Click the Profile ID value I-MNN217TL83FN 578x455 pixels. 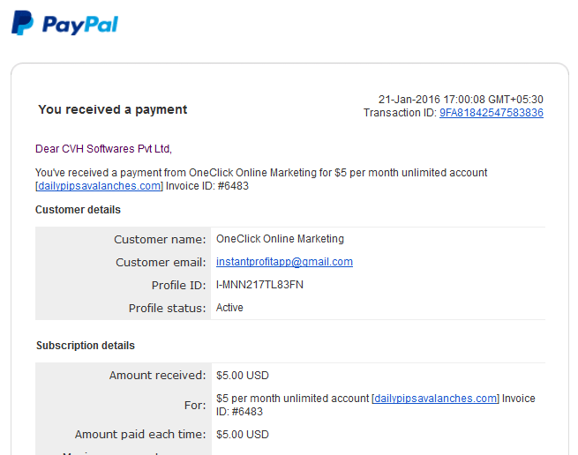[259, 285]
